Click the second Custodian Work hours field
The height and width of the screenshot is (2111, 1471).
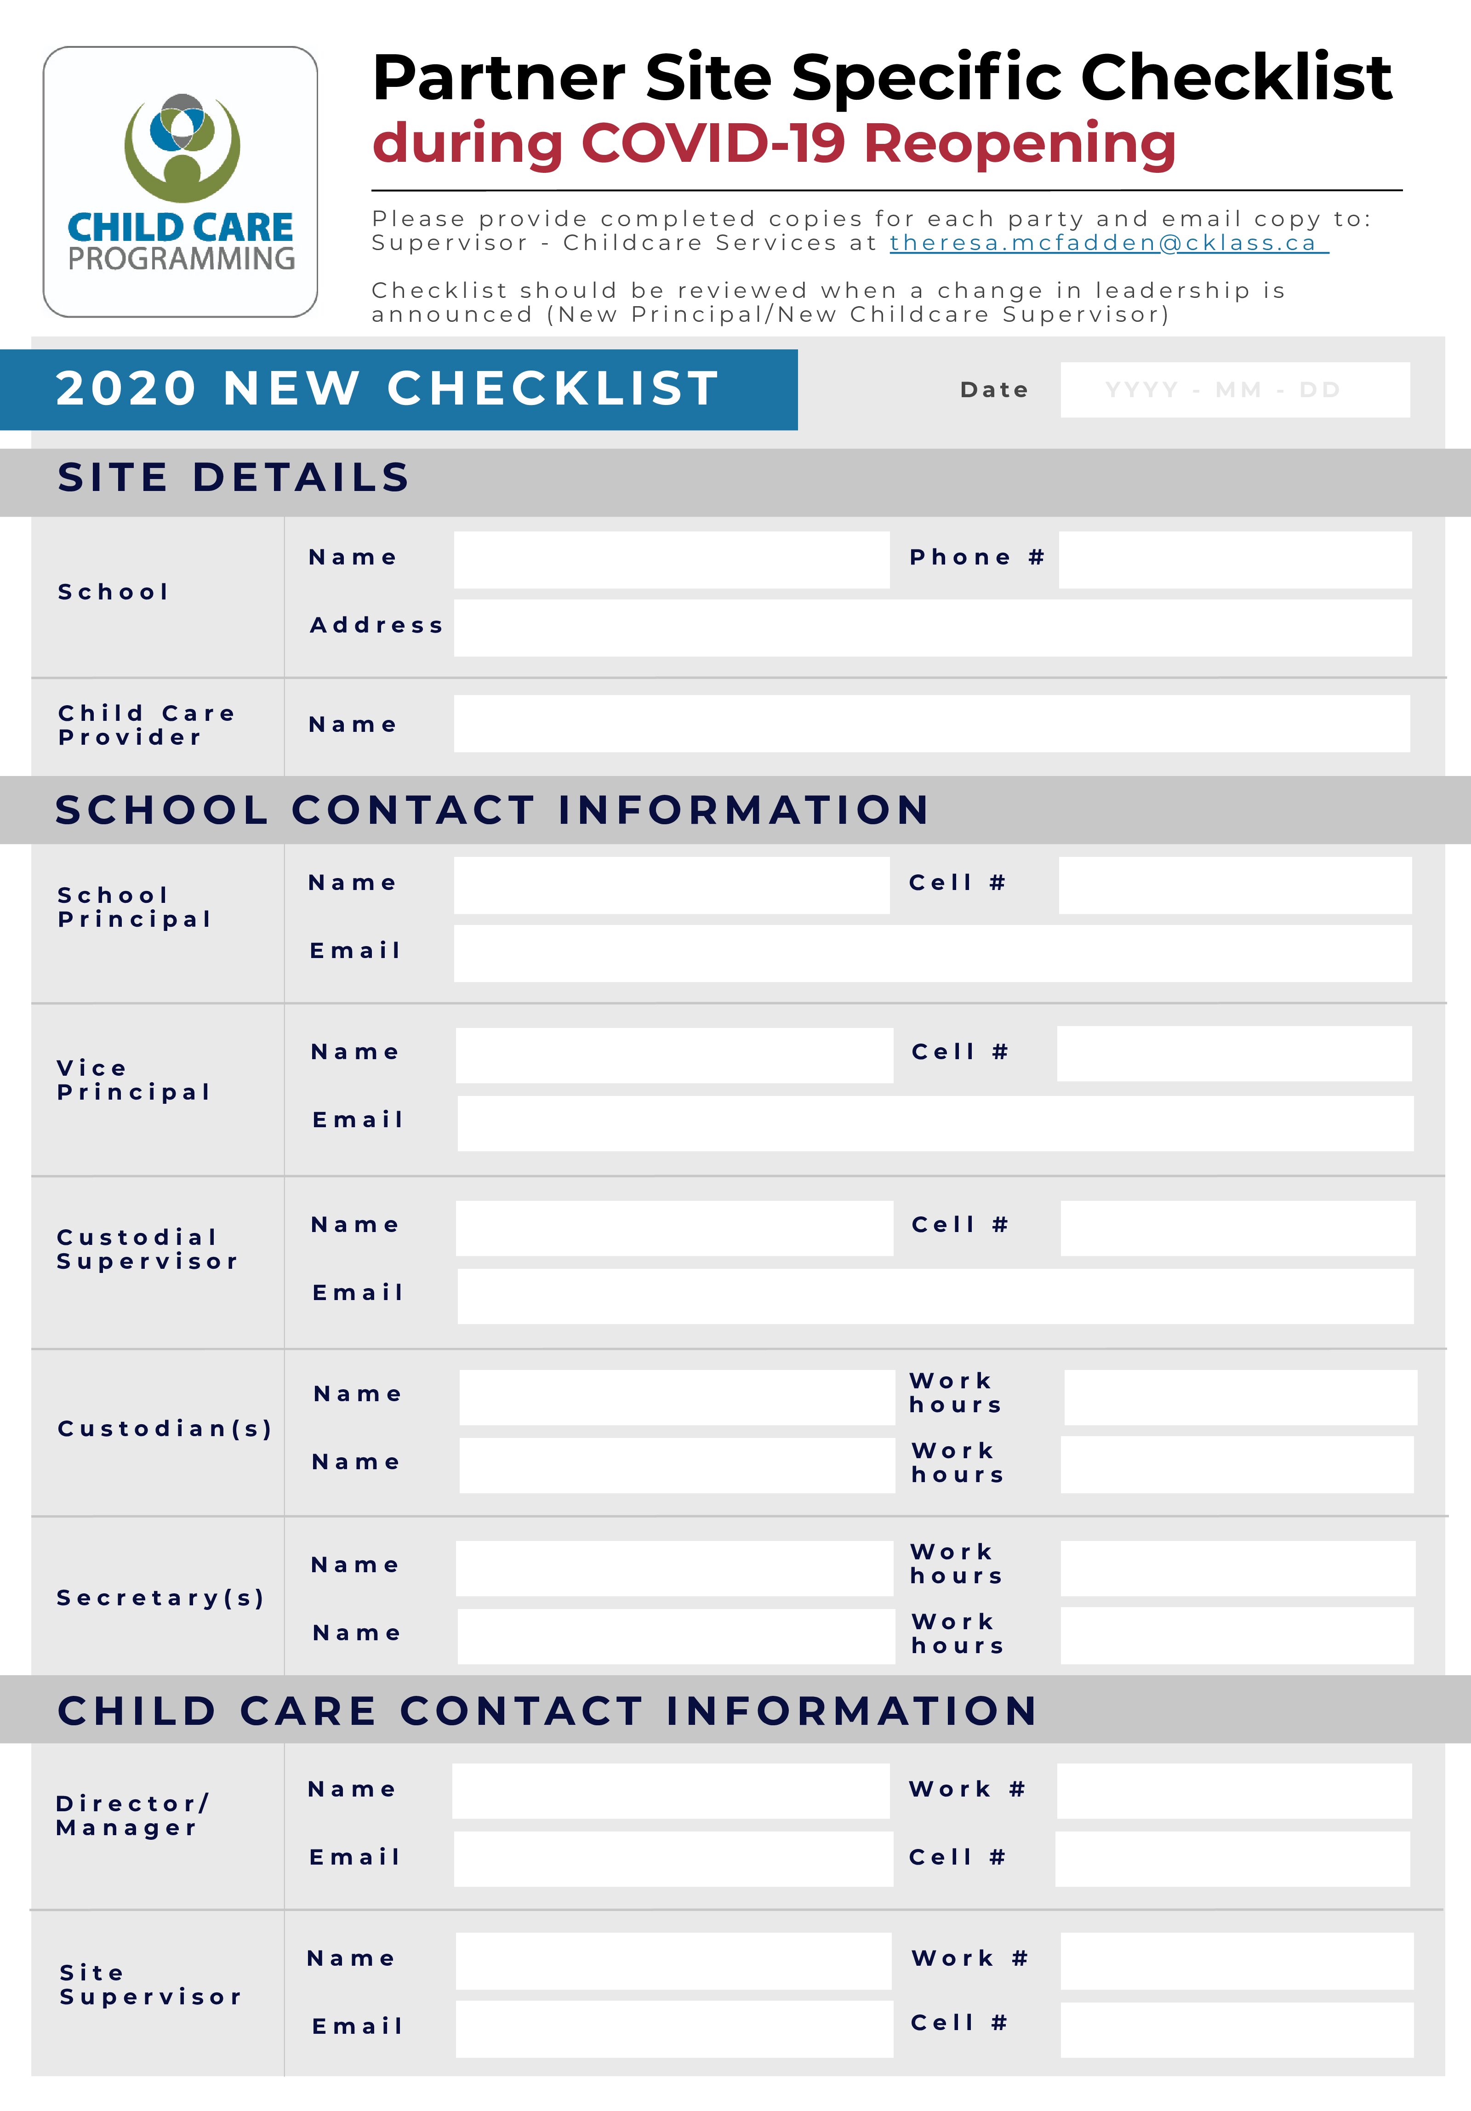1237,1466
